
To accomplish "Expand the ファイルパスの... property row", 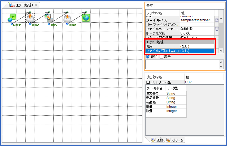I will tap(150, 24).
